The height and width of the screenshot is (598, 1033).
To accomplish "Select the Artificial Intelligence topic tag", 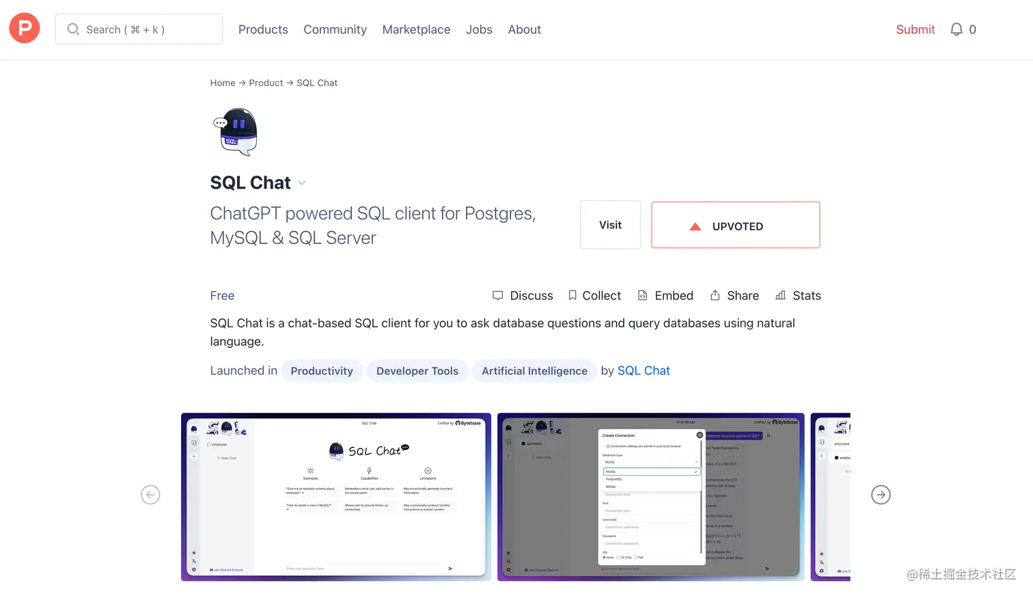I will pos(534,371).
